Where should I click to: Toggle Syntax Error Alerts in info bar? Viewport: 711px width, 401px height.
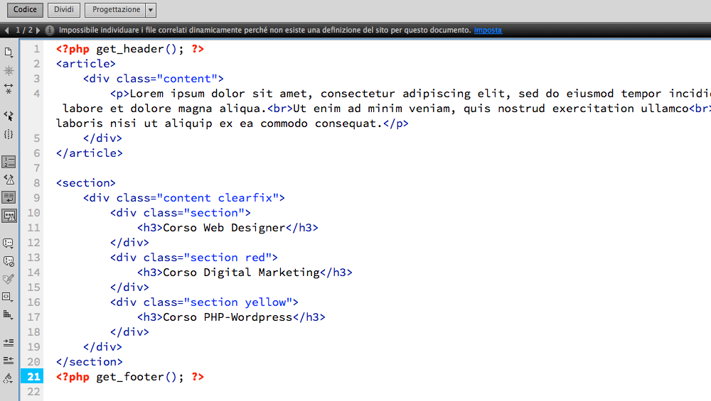[x=9, y=216]
